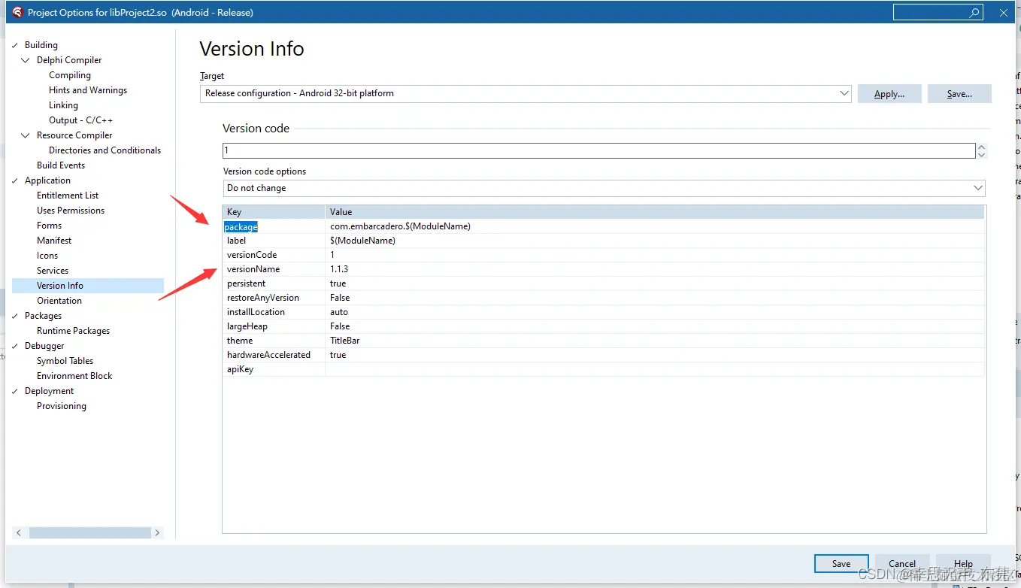Image resolution: width=1021 pixels, height=588 pixels.
Task: Collapse the Deployment tree node
Action: (15, 391)
